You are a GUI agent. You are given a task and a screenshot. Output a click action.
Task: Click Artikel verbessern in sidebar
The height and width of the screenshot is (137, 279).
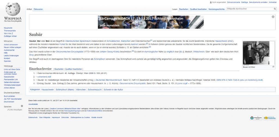coord(11,45)
